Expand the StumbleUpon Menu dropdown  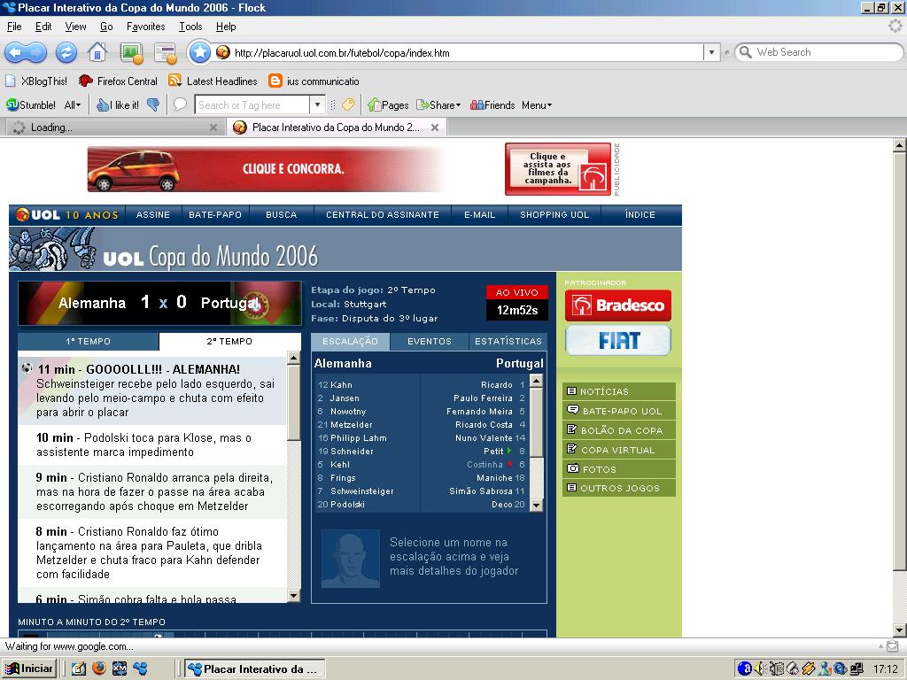[537, 104]
